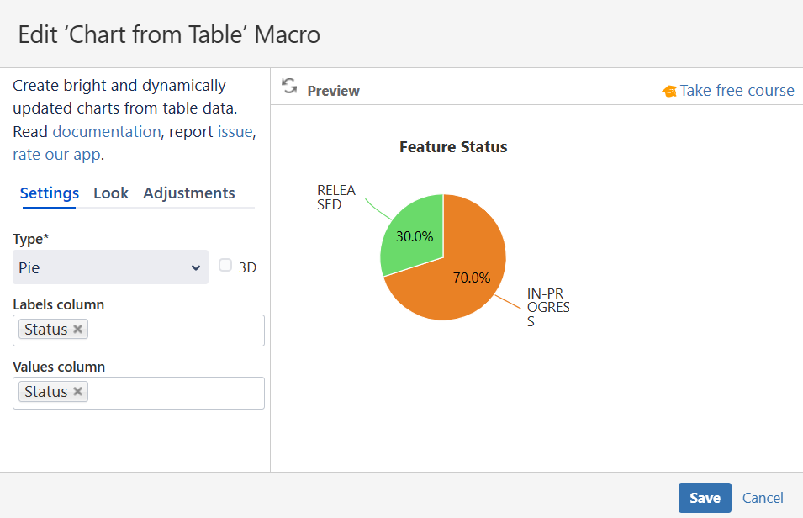803x518 pixels.
Task: Switch to the Look tab
Action: [x=111, y=193]
